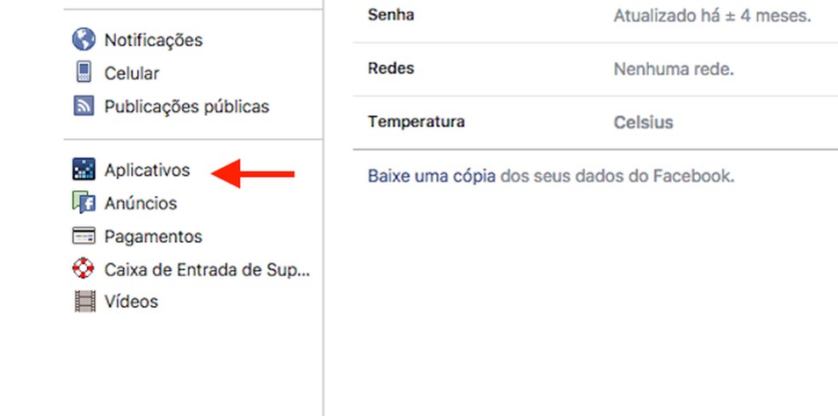Click the Anúncios icon in sidebar
838x416 pixels.
point(83,203)
